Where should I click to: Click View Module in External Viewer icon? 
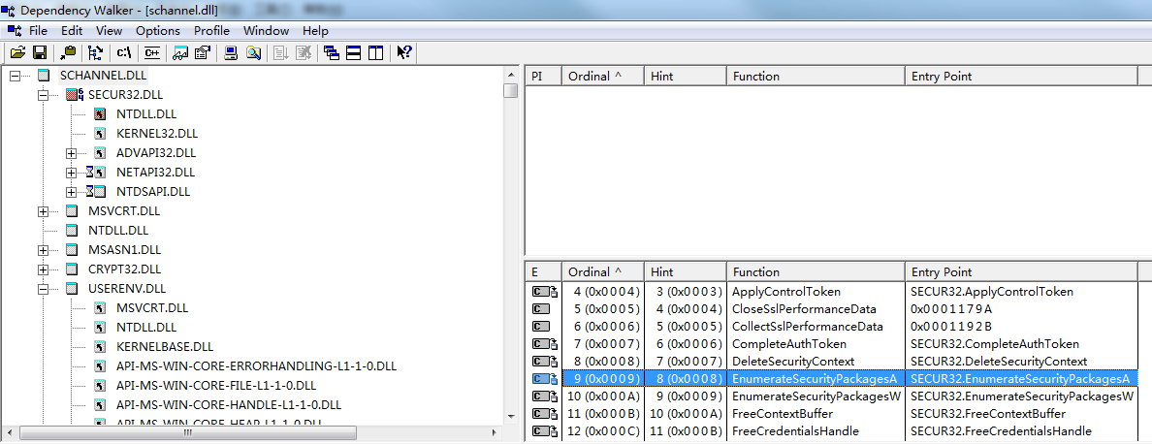point(180,52)
